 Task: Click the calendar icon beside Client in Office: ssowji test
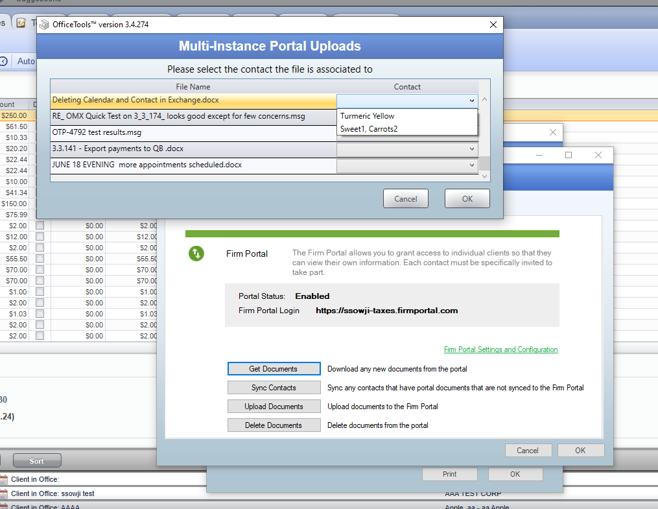click(4, 493)
